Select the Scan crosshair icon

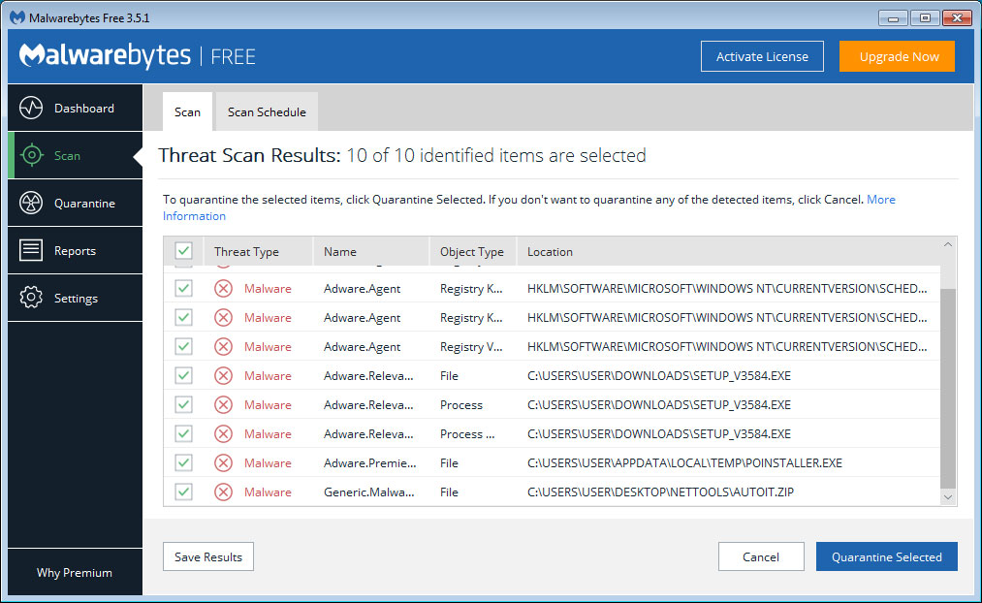pyautogui.click(x=33, y=155)
